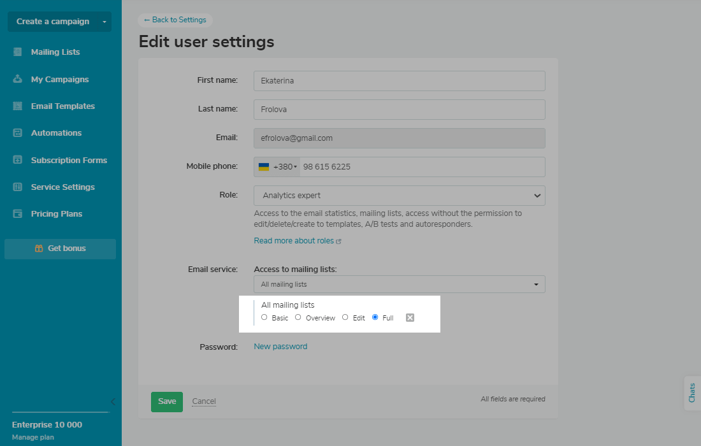Cancel editing user settings
The width and height of the screenshot is (701, 446).
pos(204,401)
